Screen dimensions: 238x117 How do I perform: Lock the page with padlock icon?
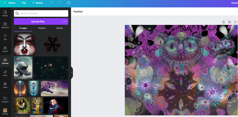coord(223,22)
